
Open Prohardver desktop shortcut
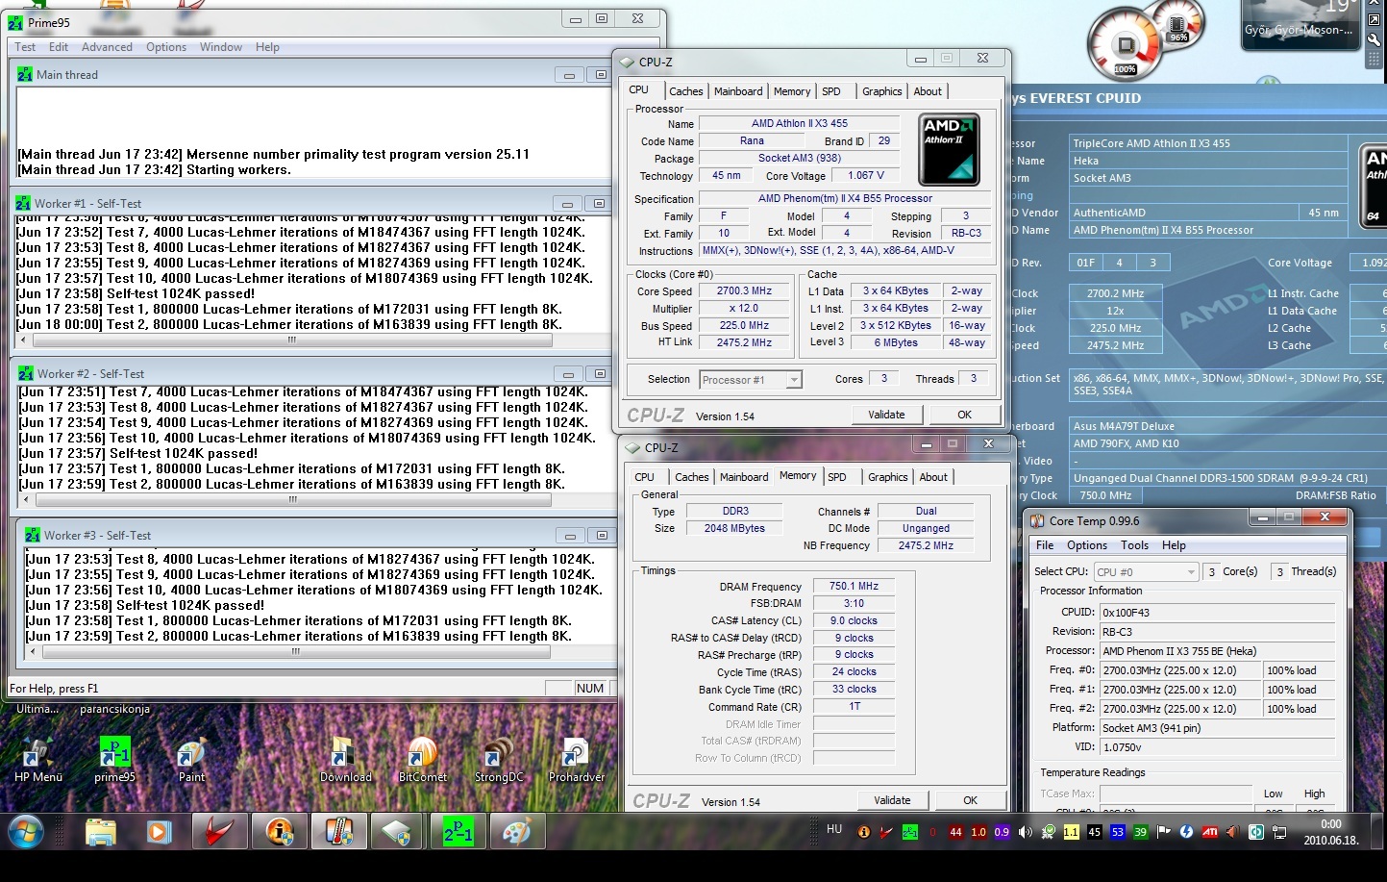pos(577,760)
